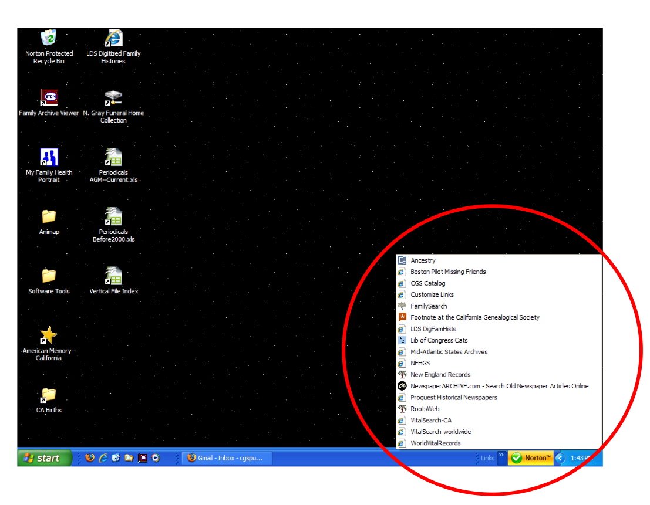The width and height of the screenshot is (650, 505).
Task: Choose VitalSearch-CA link
Action: (499, 420)
